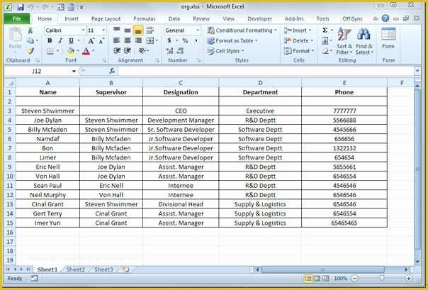The image size is (428, 290).
Task: Click the Accounting dollar format icon
Action: point(169,40)
